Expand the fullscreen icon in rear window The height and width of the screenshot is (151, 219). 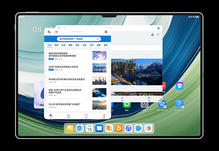158,35
